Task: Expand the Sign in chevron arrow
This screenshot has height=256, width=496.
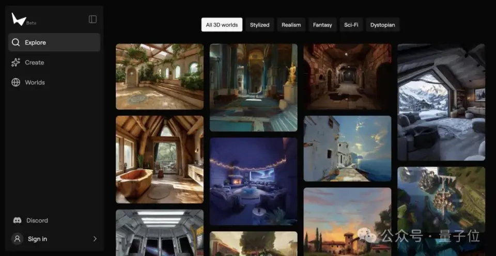Action: click(95, 239)
